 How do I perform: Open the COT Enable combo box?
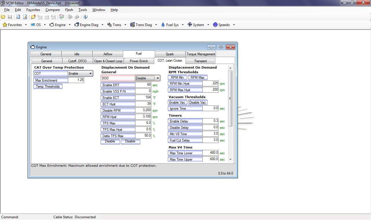80,74
